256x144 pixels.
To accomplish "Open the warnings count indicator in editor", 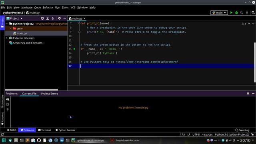I will click(x=244, y=24).
